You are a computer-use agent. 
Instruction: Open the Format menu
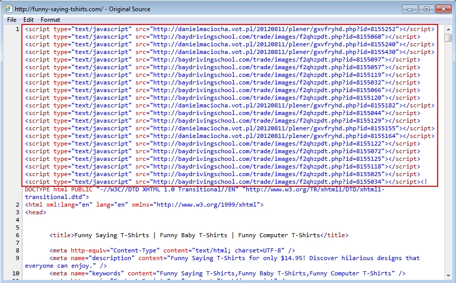[50, 20]
